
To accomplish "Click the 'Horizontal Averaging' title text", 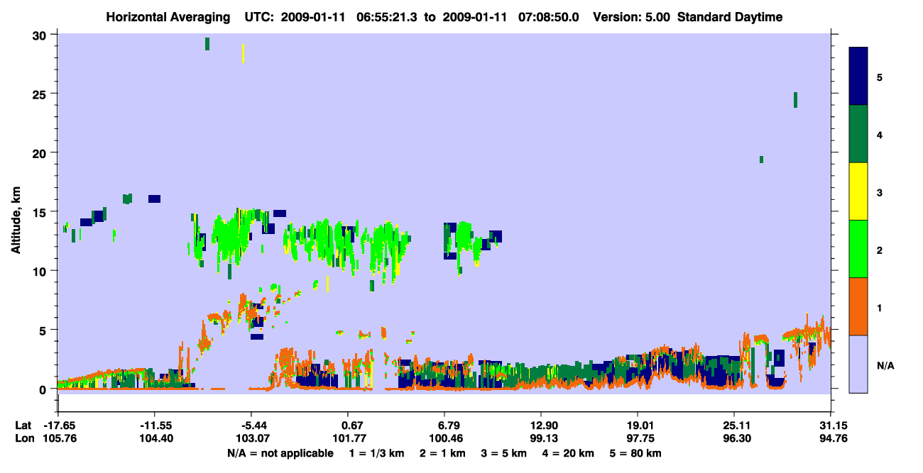I will click(168, 17).
